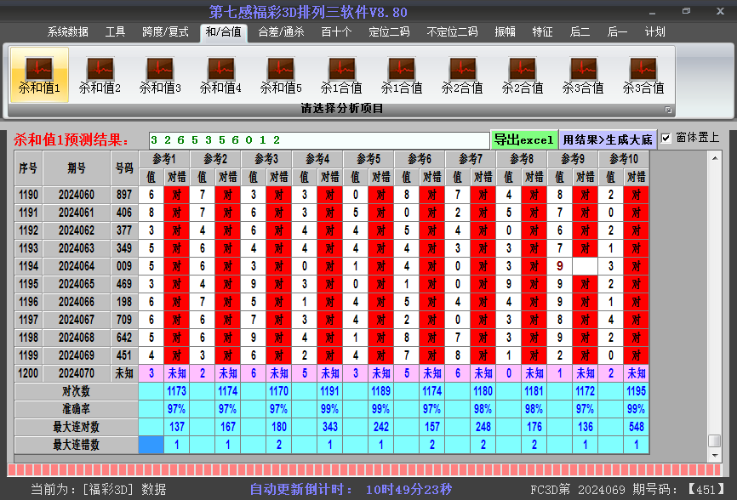Click the 最大连对数 row label
The image size is (737, 500).
pyautogui.click(x=76, y=427)
